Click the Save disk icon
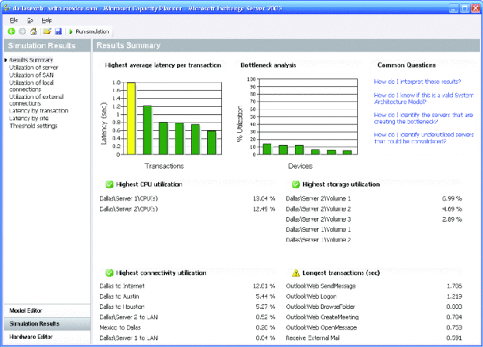The width and height of the screenshot is (483, 347). pos(59,31)
